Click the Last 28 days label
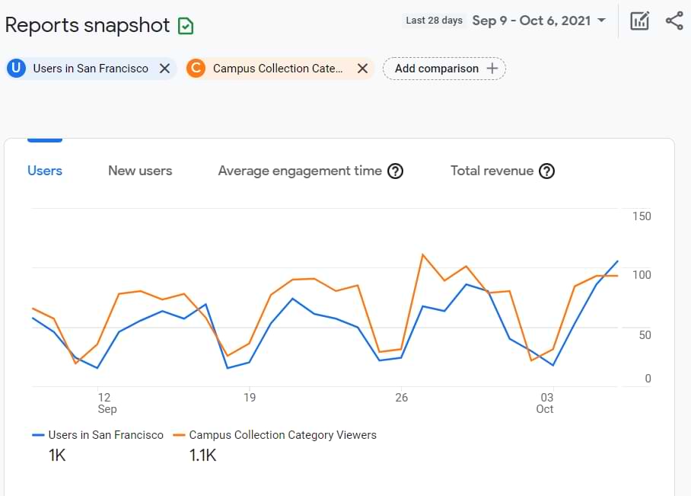 434,21
